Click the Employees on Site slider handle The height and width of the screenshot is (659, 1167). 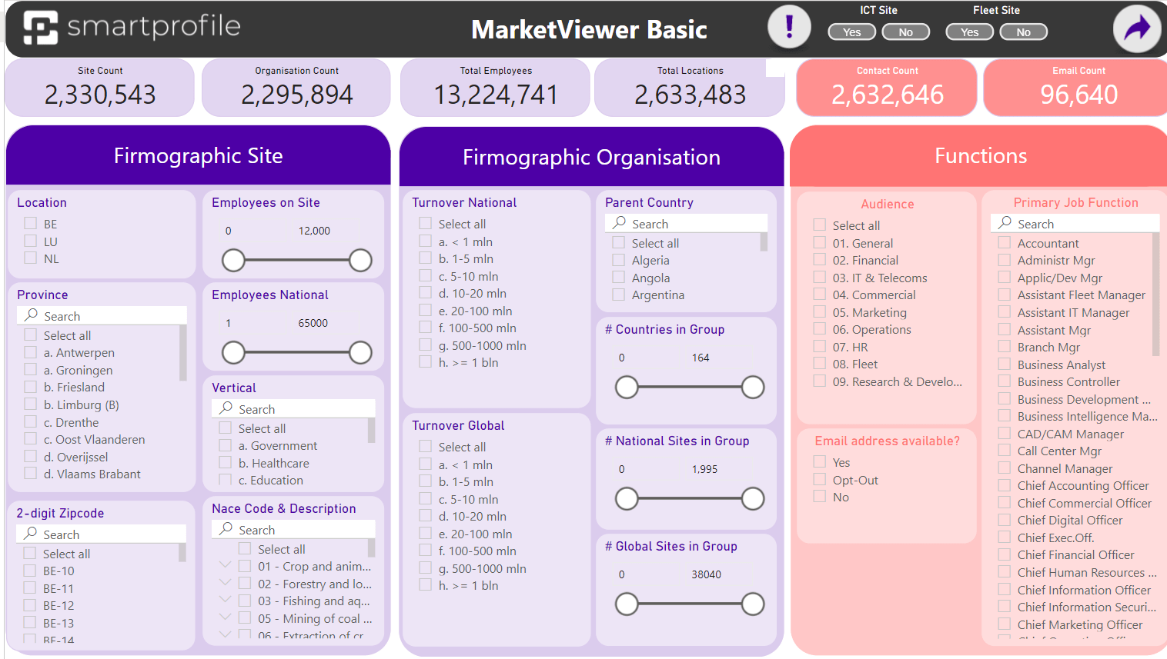click(x=233, y=261)
